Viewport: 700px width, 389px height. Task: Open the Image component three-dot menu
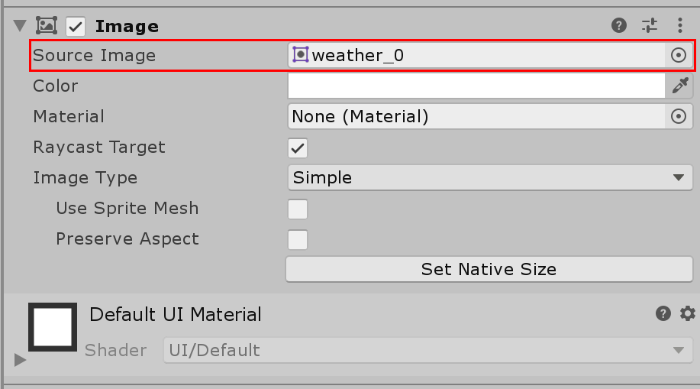[679, 26]
